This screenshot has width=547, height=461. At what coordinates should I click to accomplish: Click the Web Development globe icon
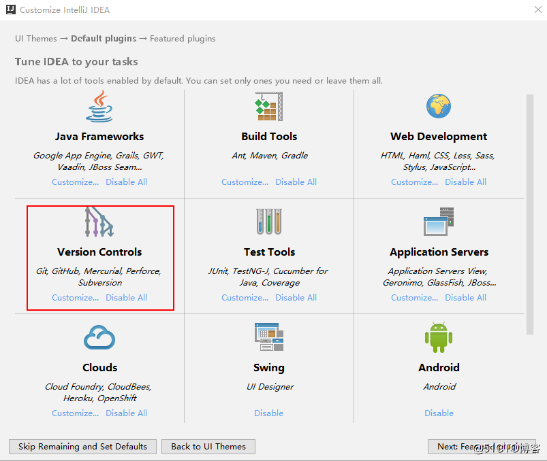[x=439, y=106]
